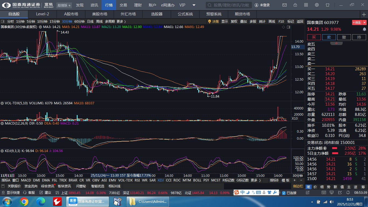Toggle the chart side panel icon

click(289, 27)
